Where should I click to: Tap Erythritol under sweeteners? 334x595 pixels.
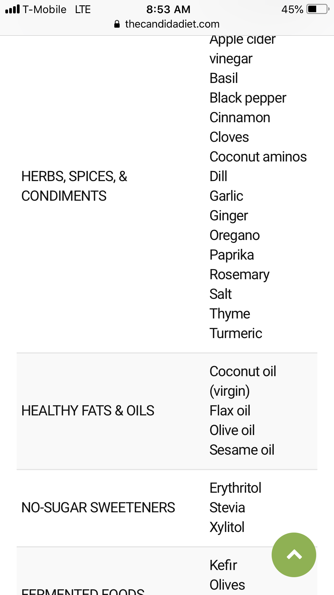pos(235,488)
